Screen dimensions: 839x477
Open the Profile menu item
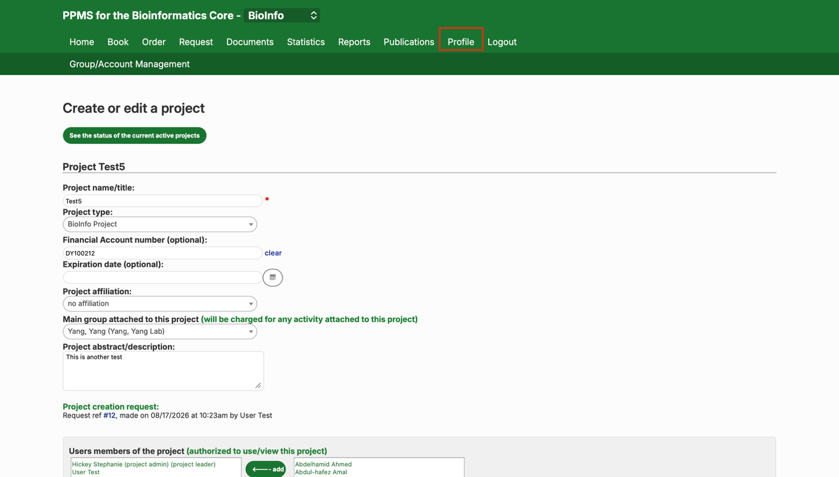(x=461, y=42)
